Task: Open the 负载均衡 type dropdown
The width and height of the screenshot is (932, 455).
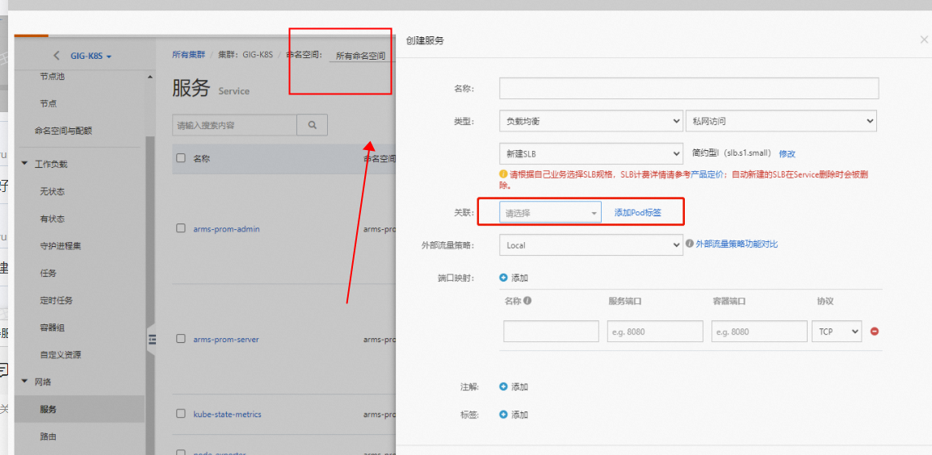Action: coord(590,121)
